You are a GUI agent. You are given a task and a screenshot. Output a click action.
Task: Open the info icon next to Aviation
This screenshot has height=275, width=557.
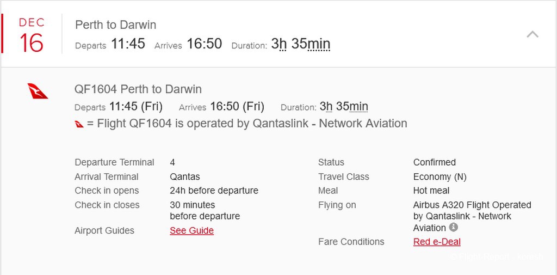point(453,227)
